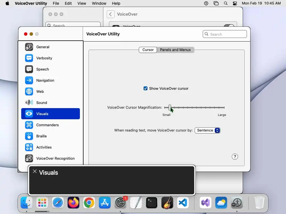Uncheck Show VoiceOver cursor checkbox

[x=145, y=88]
